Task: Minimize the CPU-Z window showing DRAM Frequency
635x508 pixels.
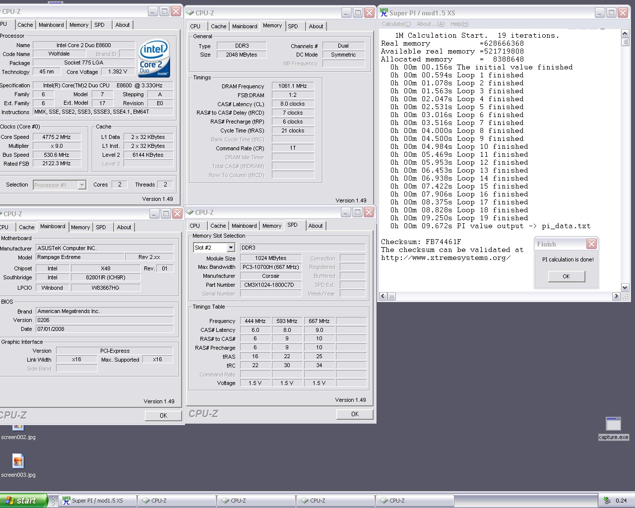Action: pos(346,13)
